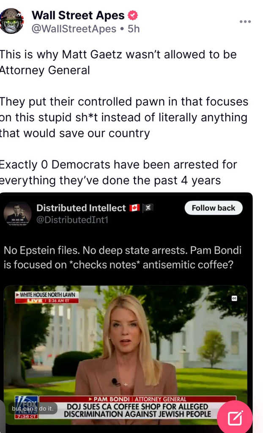
Task: Tap the White House North Lawn live banner
Action: tap(47, 297)
